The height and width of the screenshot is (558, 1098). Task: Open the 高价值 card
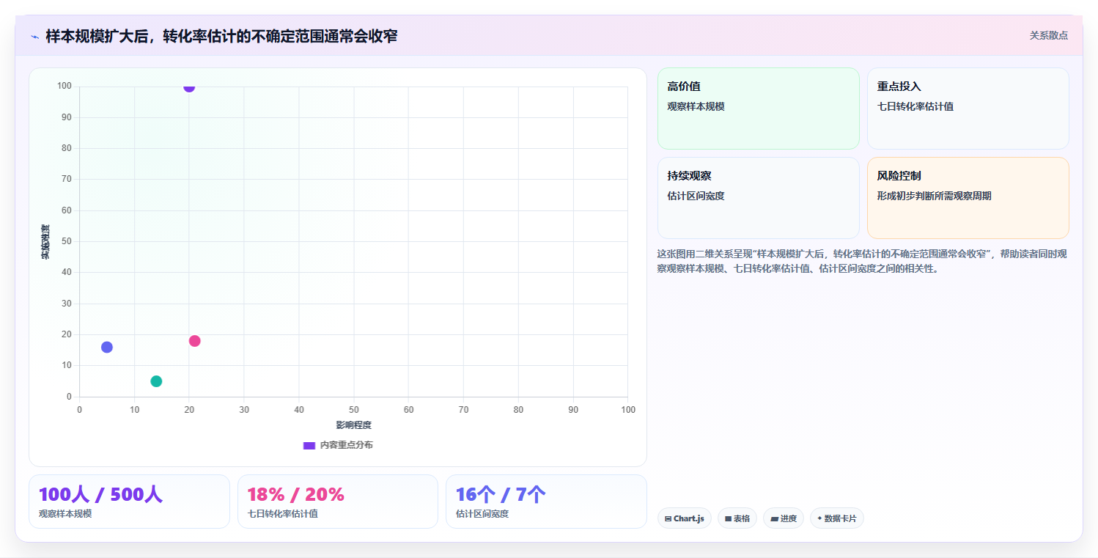point(758,109)
